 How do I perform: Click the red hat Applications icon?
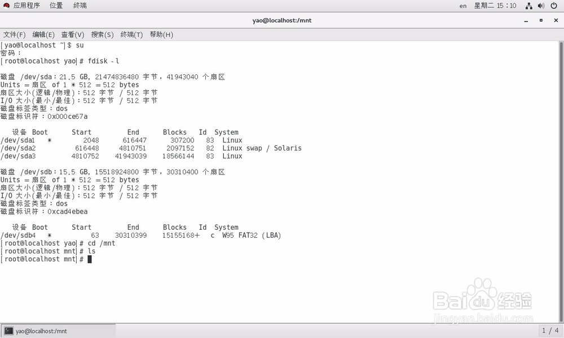tap(6, 6)
